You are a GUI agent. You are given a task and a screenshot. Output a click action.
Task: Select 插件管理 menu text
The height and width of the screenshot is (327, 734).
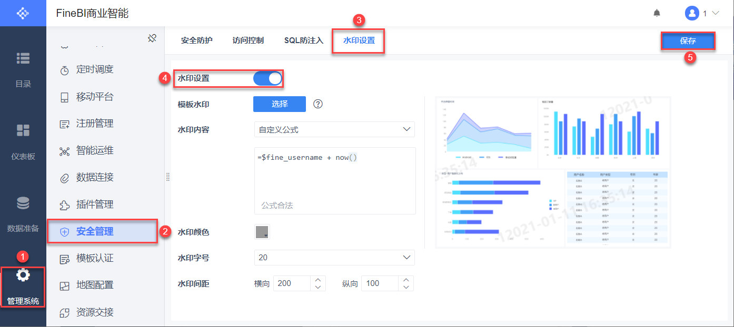pos(95,205)
